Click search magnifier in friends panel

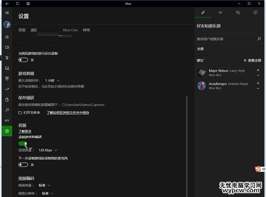click(259, 39)
